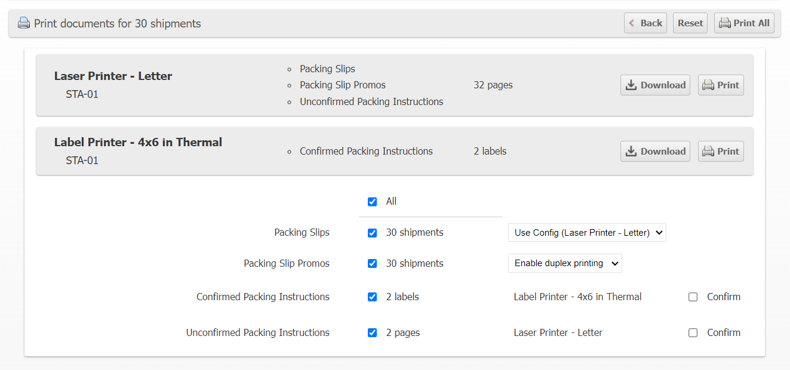This screenshot has height=370, width=790.
Task: Go back using the Back button
Action: click(x=645, y=23)
